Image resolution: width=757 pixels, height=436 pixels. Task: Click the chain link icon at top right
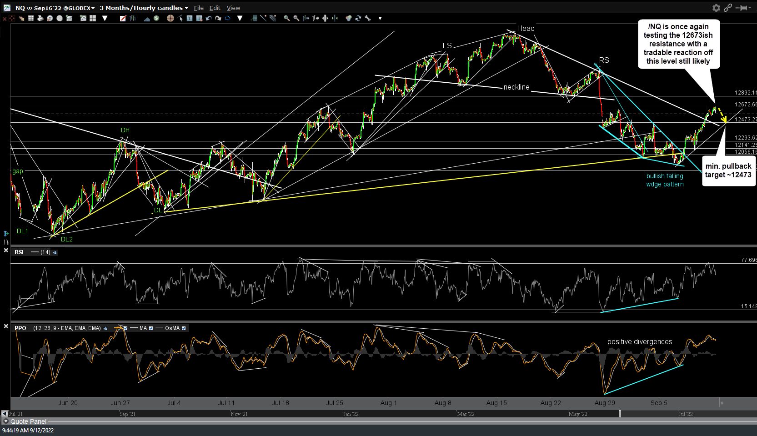click(728, 8)
